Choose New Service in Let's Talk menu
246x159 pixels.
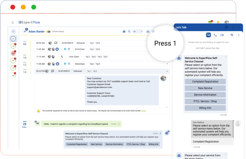pos(205,88)
